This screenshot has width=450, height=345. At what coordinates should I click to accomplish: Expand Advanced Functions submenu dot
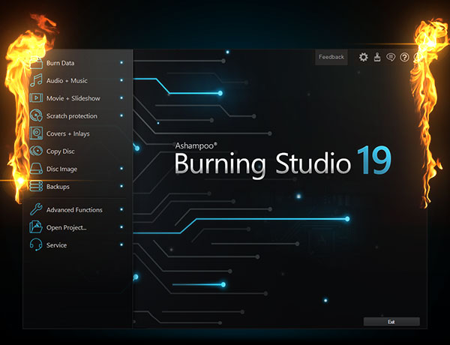pos(121,209)
